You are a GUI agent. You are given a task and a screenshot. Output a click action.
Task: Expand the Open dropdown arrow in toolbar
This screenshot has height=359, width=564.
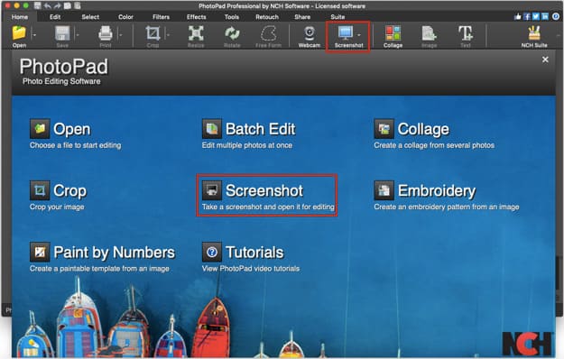[x=34, y=35]
